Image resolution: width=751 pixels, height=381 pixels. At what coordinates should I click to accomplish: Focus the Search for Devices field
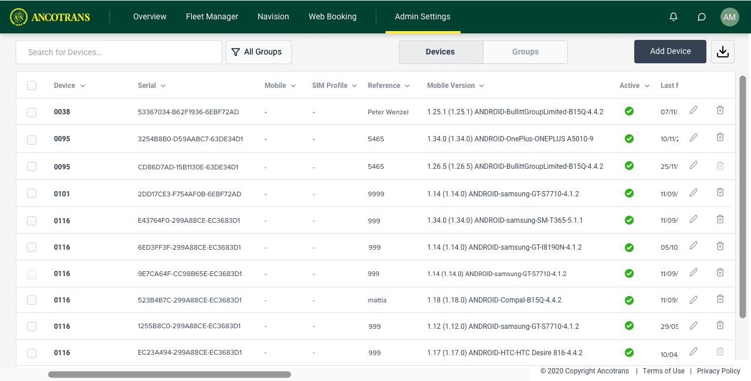[x=119, y=52]
